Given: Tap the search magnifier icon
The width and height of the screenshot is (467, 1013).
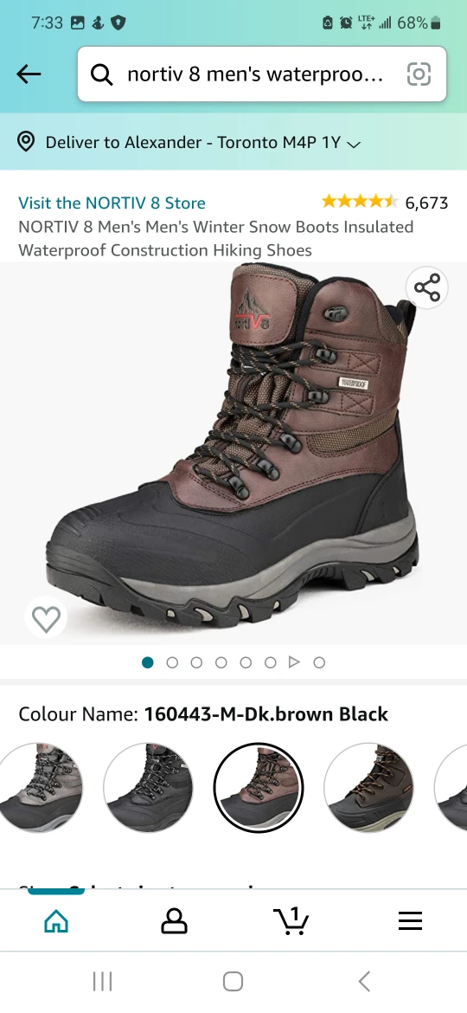Looking at the screenshot, I should pos(102,75).
